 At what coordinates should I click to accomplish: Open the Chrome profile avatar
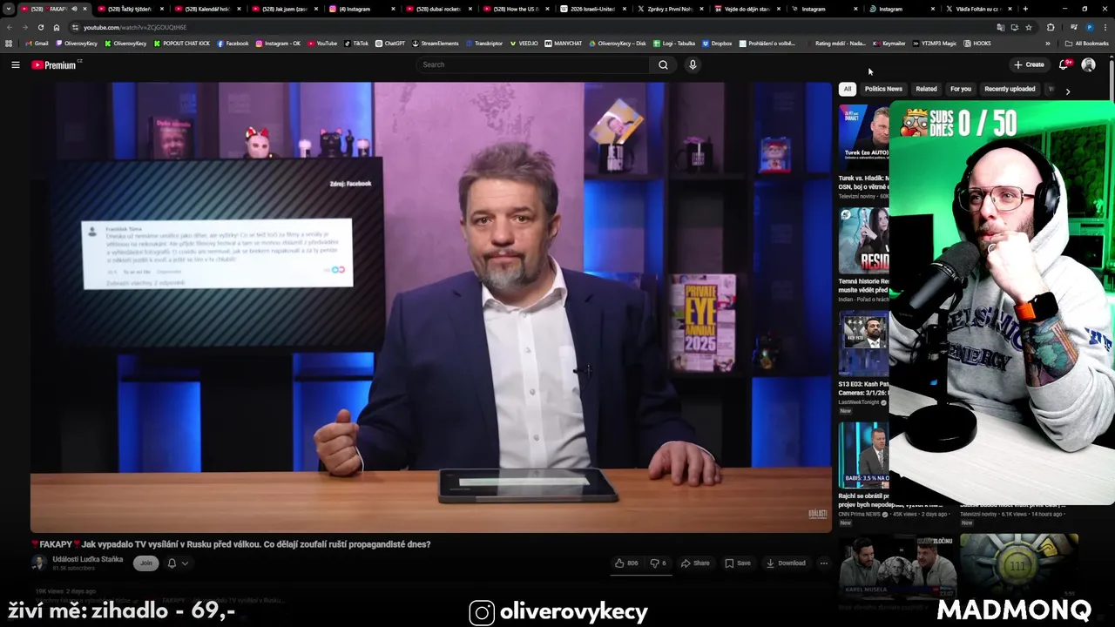pos(1090,27)
